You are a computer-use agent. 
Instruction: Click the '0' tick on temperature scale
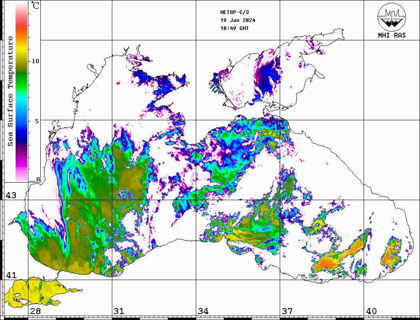[x=38, y=179]
